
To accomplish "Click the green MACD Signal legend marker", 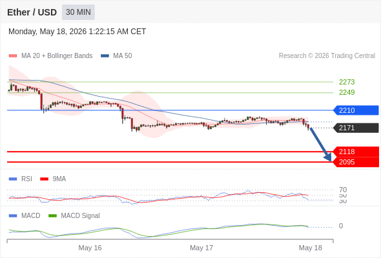I will tap(52, 216).
